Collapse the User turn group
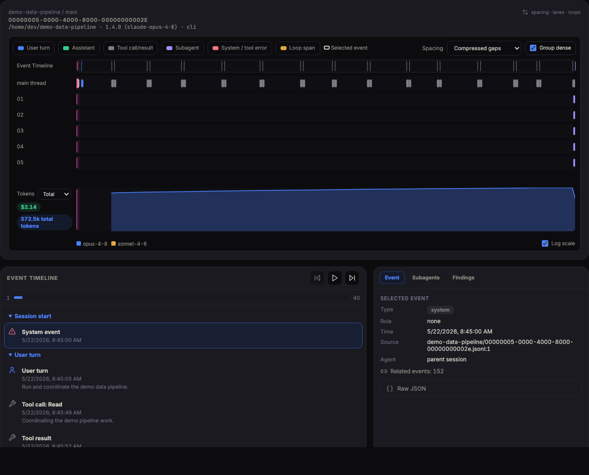Image resolution: width=589 pixels, height=475 pixels. [x=24, y=355]
